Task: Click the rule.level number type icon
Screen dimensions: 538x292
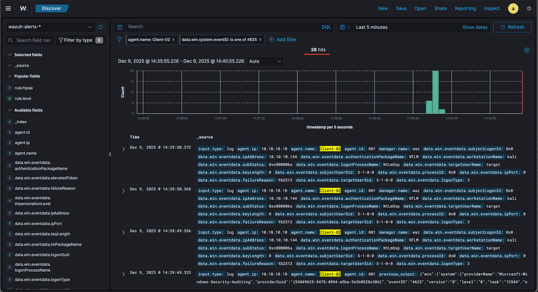Action: pyautogui.click(x=9, y=98)
